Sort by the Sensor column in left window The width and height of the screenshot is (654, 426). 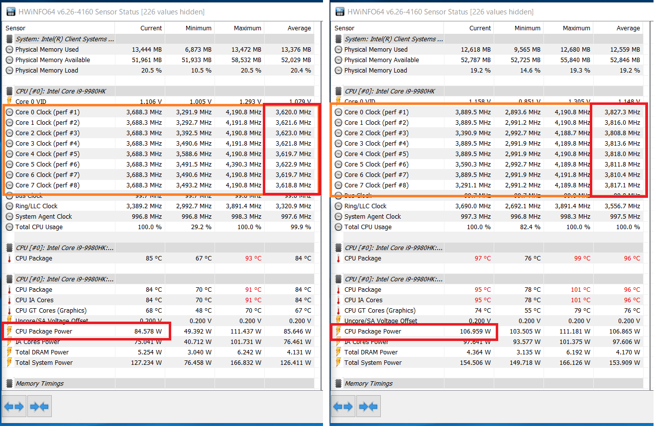pyautogui.click(x=59, y=28)
